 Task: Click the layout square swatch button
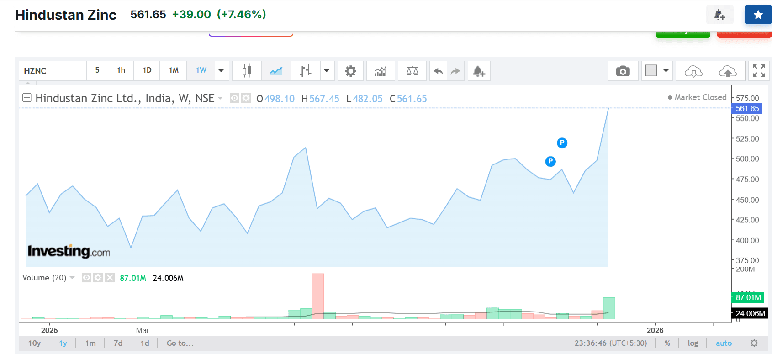pyautogui.click(x=651, y=70)
